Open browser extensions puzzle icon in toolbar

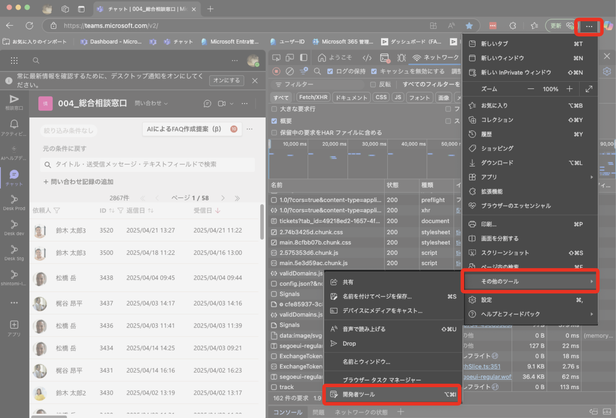513,26
